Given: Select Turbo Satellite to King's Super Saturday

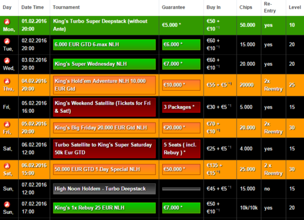Looking at the screenshot, I should 105,149.
